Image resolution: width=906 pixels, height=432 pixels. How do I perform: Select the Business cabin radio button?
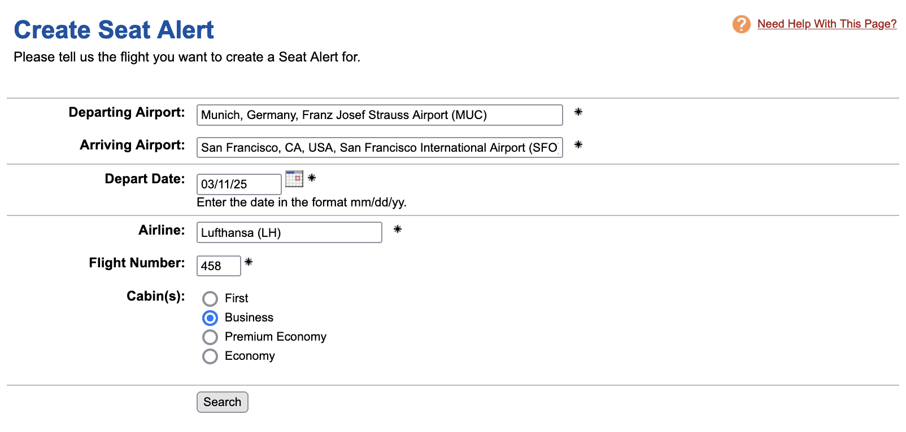click(210, 318)
